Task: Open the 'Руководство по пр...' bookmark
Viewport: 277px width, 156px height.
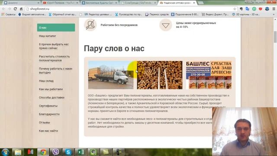Action: [x=129, y=14]
